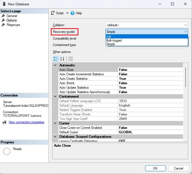Click the properties grid vertical scrollbar
Viewport: 192px width, 174px height.
[x=186, y=77]
